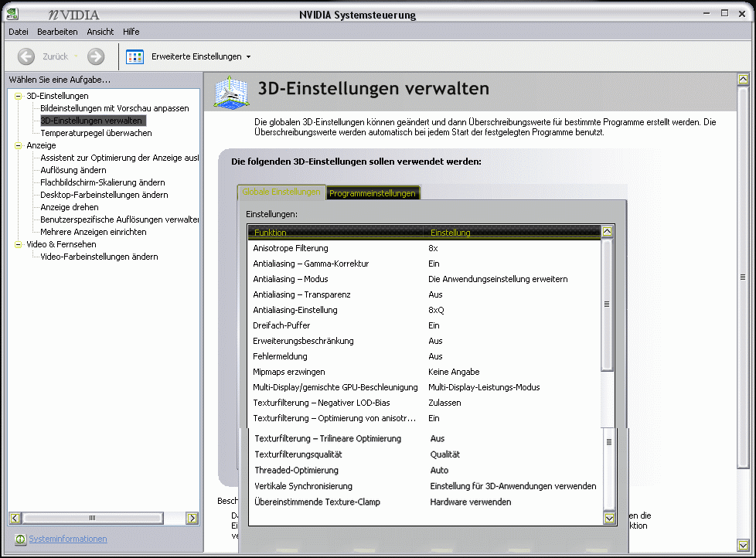
Task: Click the settings list scroll-up arrow
Action: pyautogui.click(x=607, y=231)
